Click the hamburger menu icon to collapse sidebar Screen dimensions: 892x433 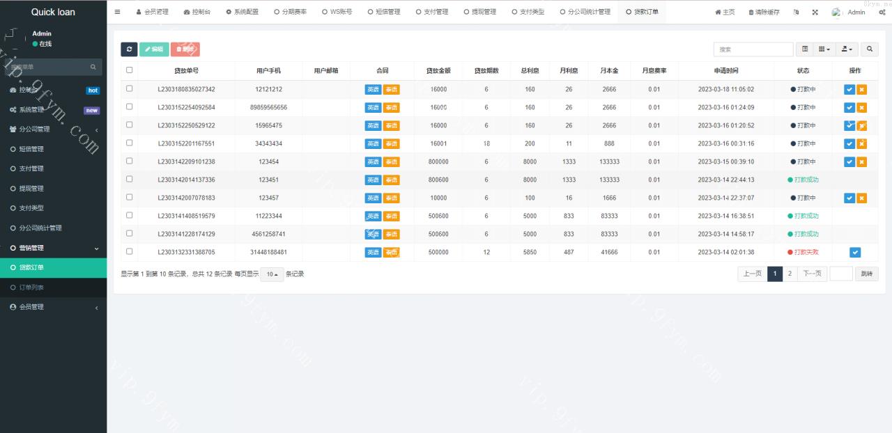coord(117,11)
